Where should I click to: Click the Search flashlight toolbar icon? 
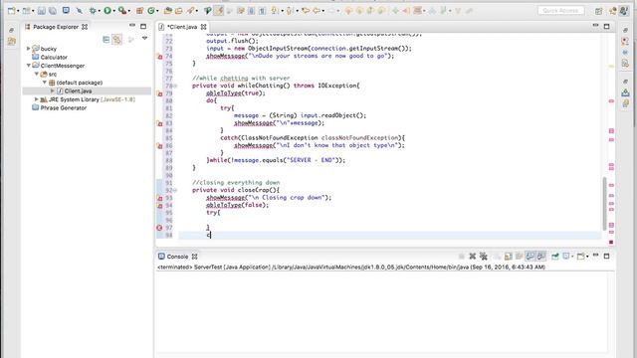click(190, 11)
